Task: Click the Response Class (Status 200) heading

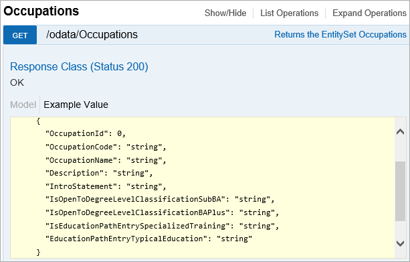Action: [79, 66]
